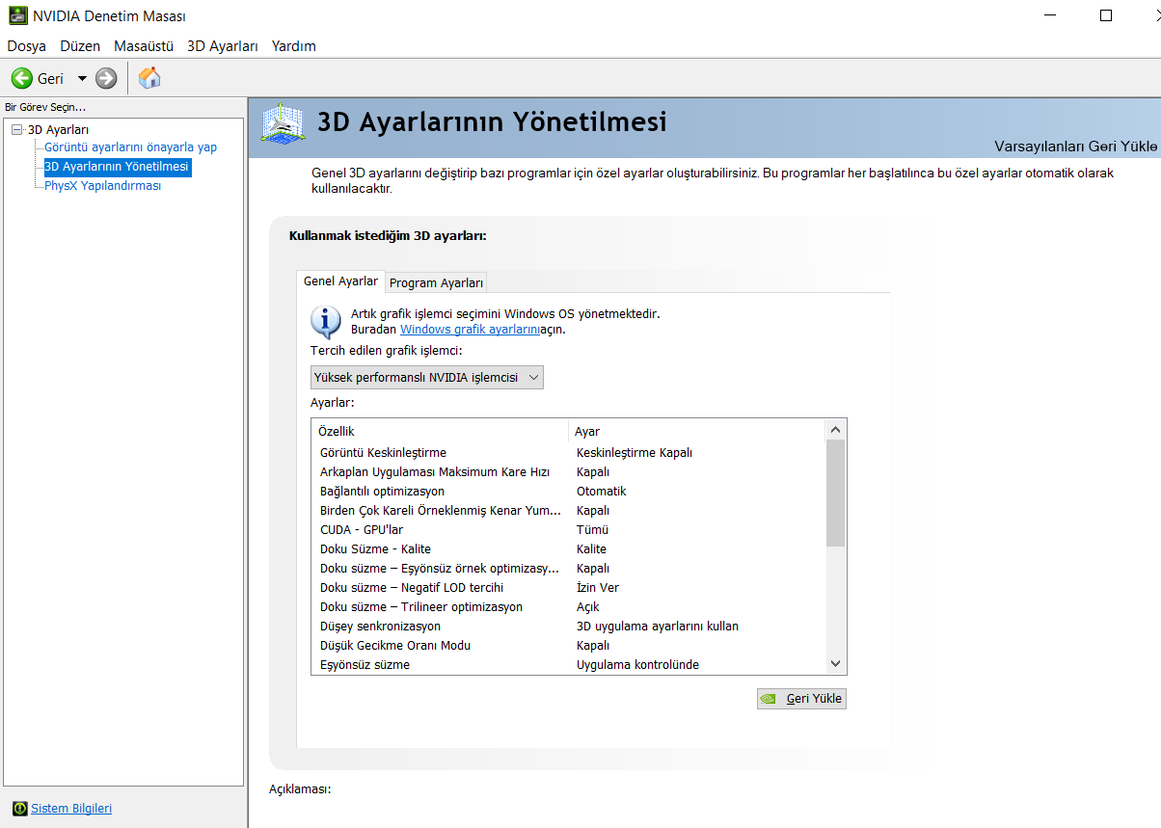1161x828 pixels.
Task: Minimize the NVIDIA Denetim Masası window
Action: [x=1050, y=15]
